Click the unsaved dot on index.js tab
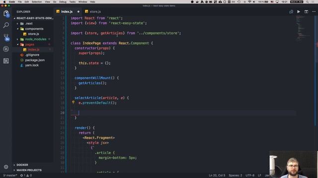The width and height of the screenshot is (318, 178). [x=79, y=12]
